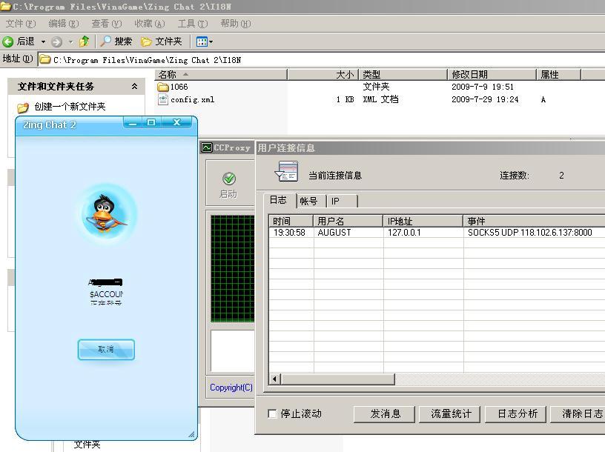605x452 pixels.
Task: Click the 地址(D) address label
Action: pyautogui.click(x=18, y=59)
